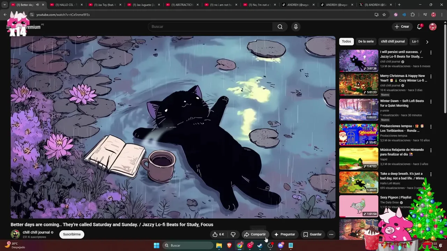Click the Preguntar button
The width and height of the screenshot is (447, 251).
pos(285,234)
